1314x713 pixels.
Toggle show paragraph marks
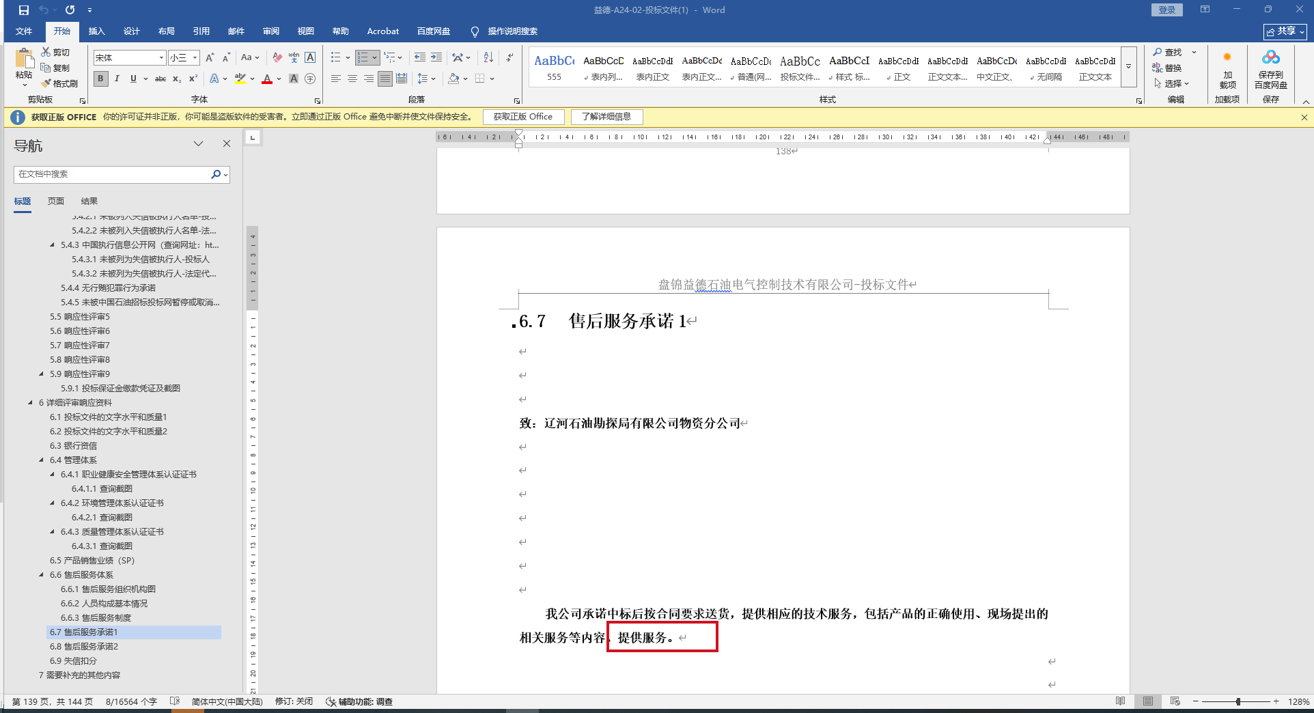[509, 57]
